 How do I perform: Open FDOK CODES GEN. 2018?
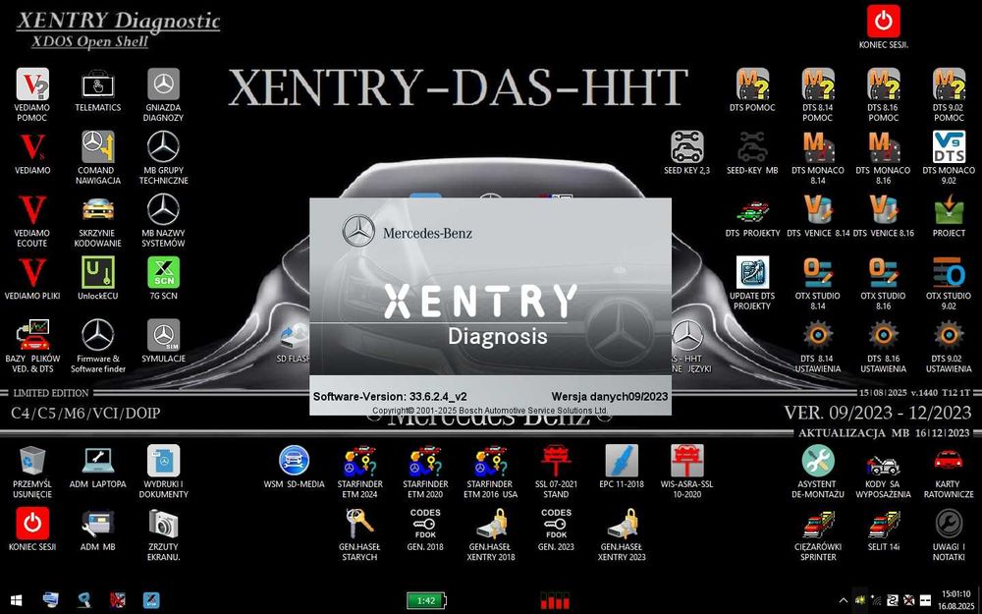click(x=425, y=524)
